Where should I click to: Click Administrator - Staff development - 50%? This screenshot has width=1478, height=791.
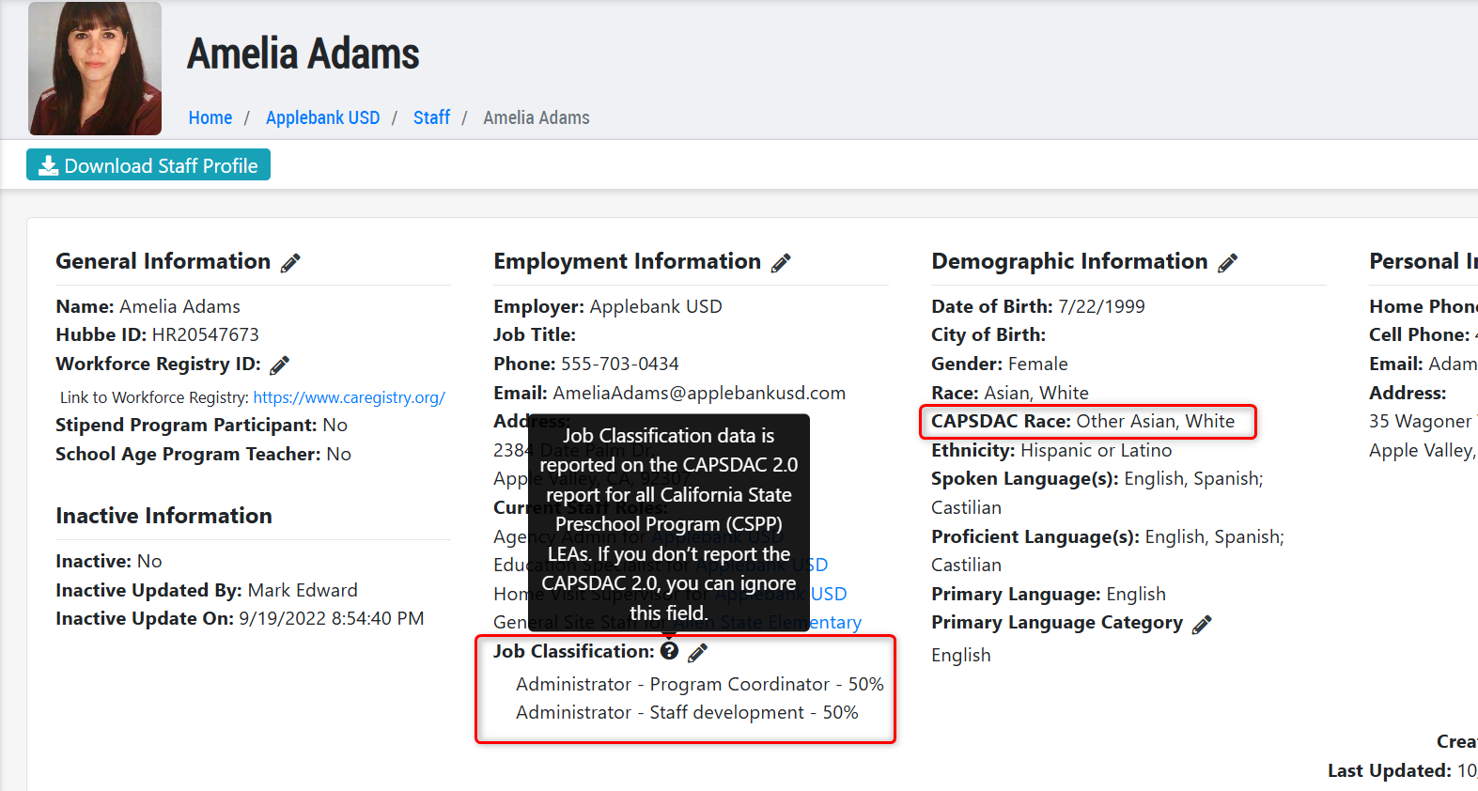pos(687,712)
